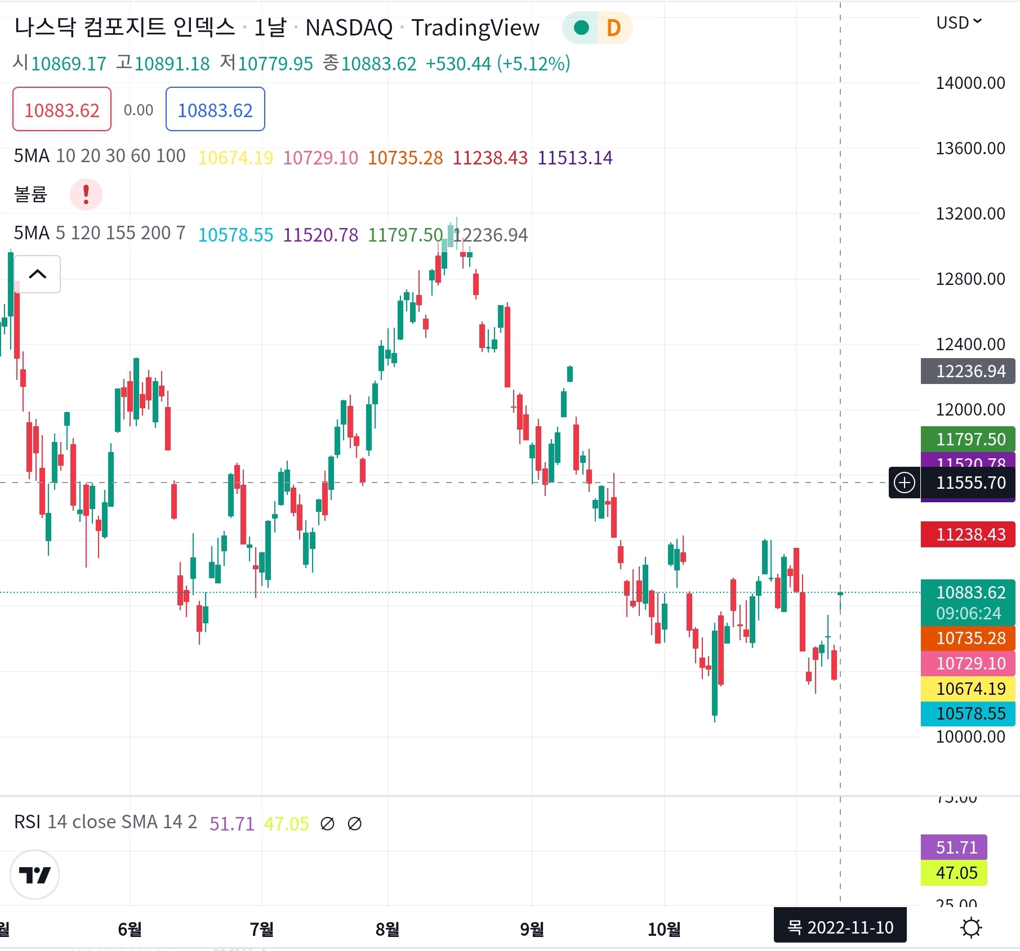Click the 8월 label on the time axis
This screenshot has height=951, width=1020.
[387, 929]
